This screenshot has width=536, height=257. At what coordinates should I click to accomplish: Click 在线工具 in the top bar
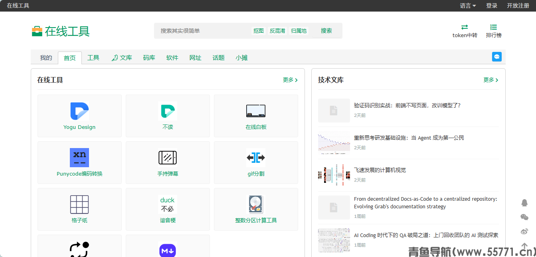coord(18,6)
